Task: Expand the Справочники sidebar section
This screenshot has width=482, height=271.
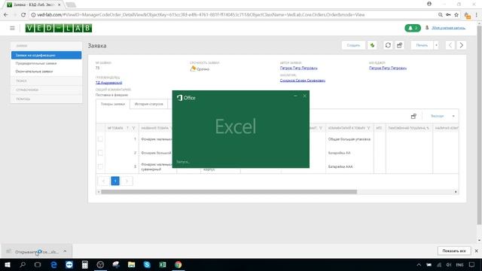Action: tap(47, 90)
